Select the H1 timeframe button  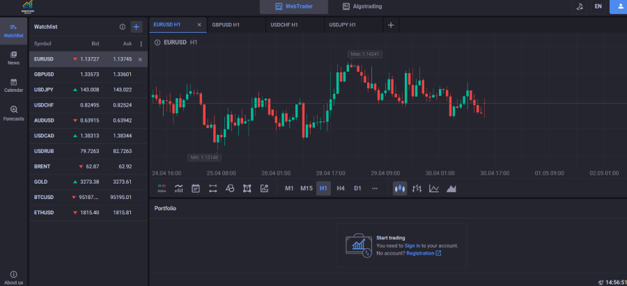click(323, 188)
